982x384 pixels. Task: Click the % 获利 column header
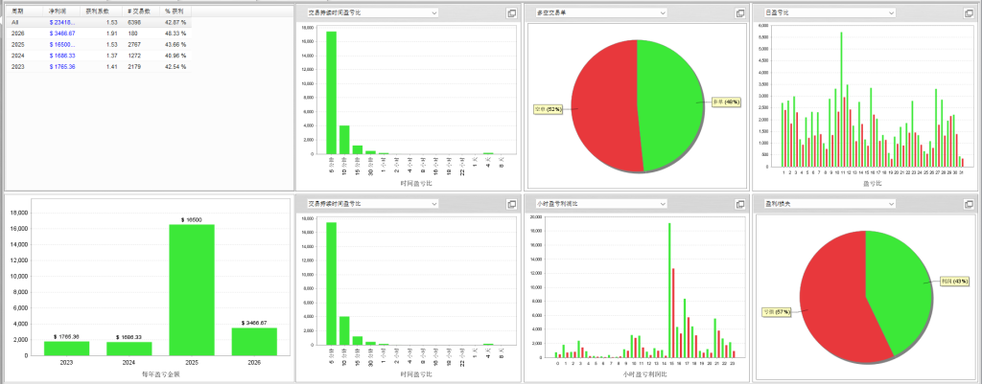tap(175, 10)
